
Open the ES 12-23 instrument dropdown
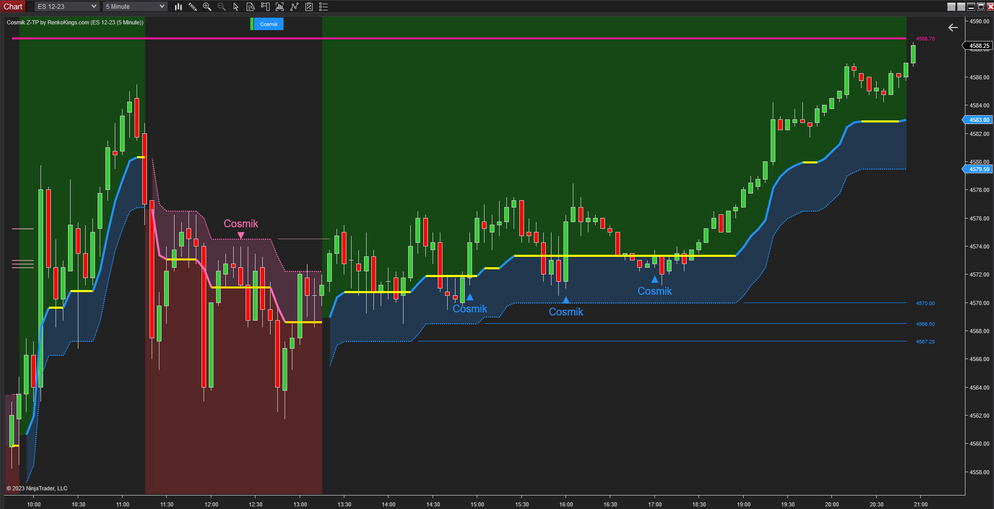(x=66, y=6)
